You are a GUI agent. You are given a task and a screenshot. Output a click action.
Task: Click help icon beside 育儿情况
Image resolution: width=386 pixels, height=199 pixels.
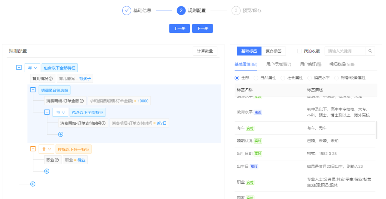click(x=50, y=79)
